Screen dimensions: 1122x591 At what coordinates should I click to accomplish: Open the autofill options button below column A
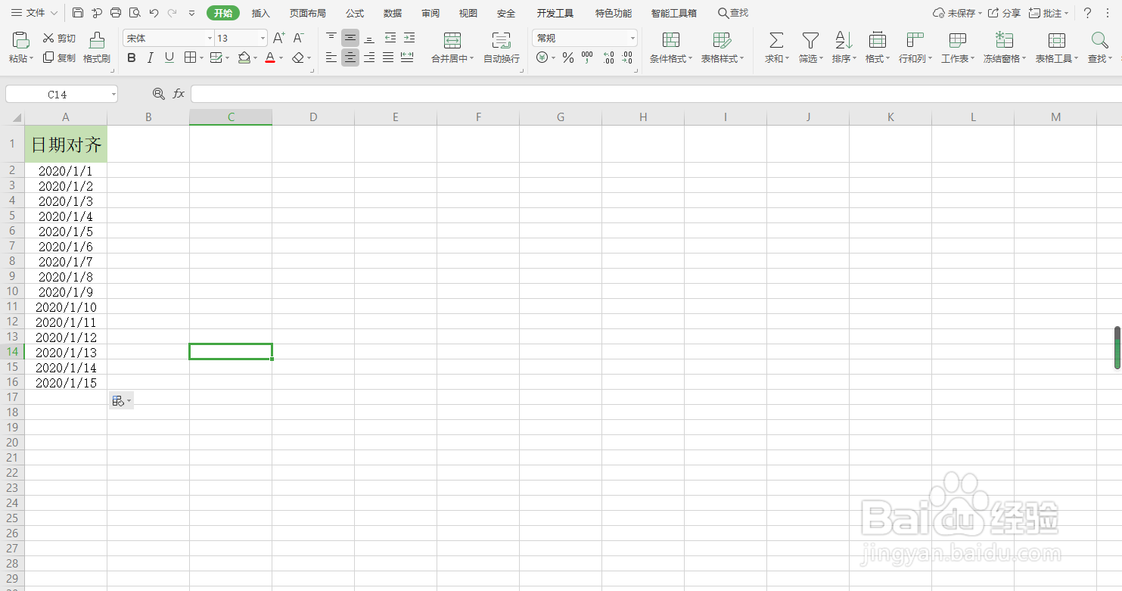121,401
